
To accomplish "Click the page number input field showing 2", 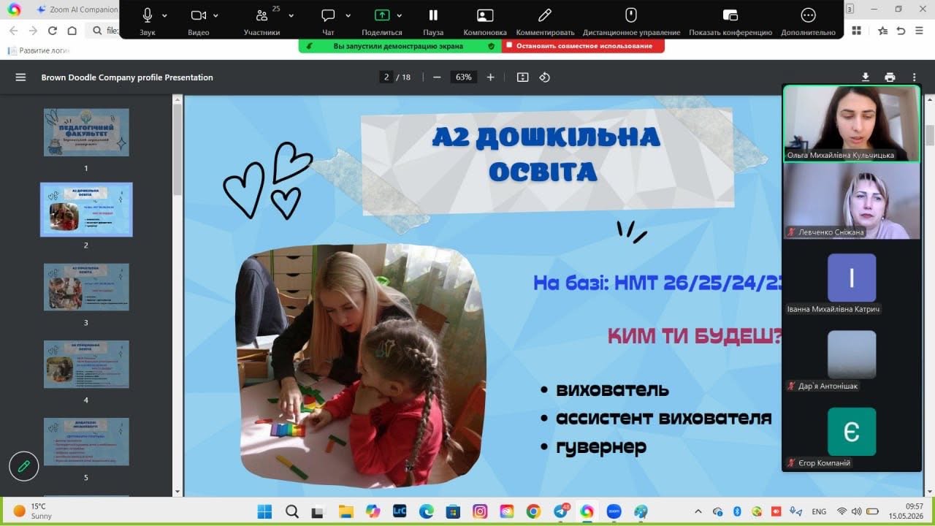I will [x=386, y=77].
